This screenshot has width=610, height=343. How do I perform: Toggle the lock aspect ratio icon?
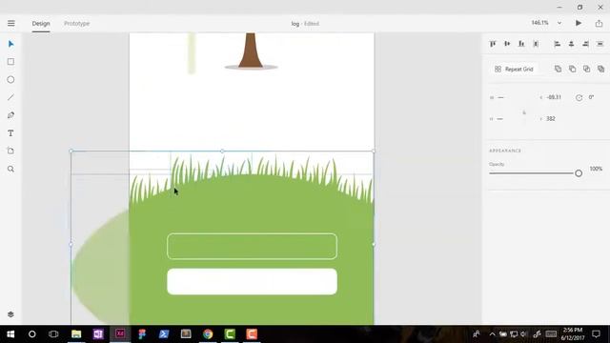coord(524,112)
